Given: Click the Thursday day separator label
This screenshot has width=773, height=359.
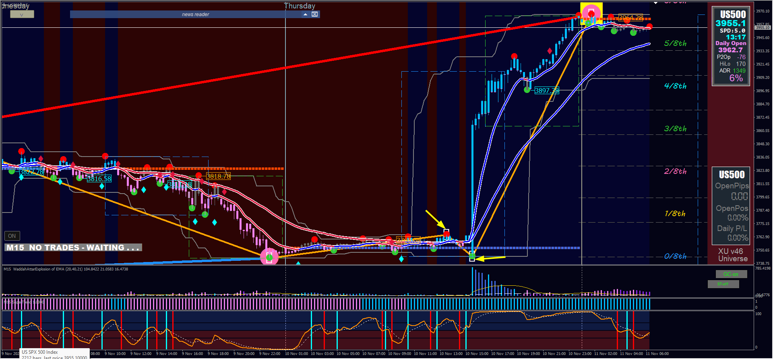Looking at the screenshot, I should pos(300,6).
